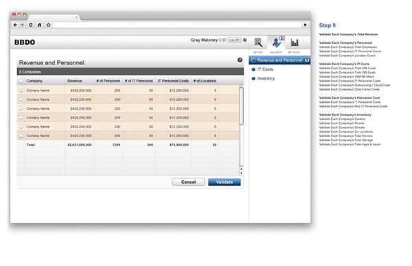Click the Total IT costs $73,500,000 cell
This screenshot has height=266, width=412.
(179, 145)
